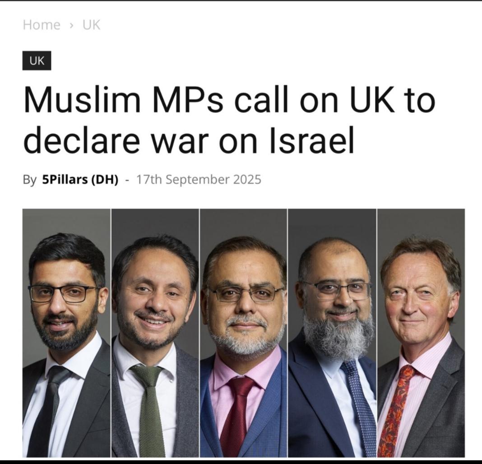This screenshot has height=464, width=482.
Task: Open portrait of man with black-framed glasses
Action: point(66,333)
